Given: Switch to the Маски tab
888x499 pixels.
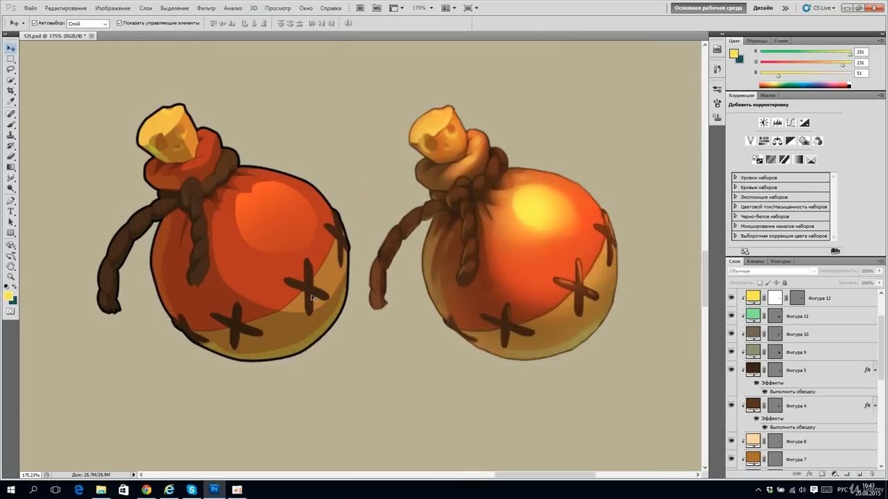Looking at the screenshot, I should (768, 95).
